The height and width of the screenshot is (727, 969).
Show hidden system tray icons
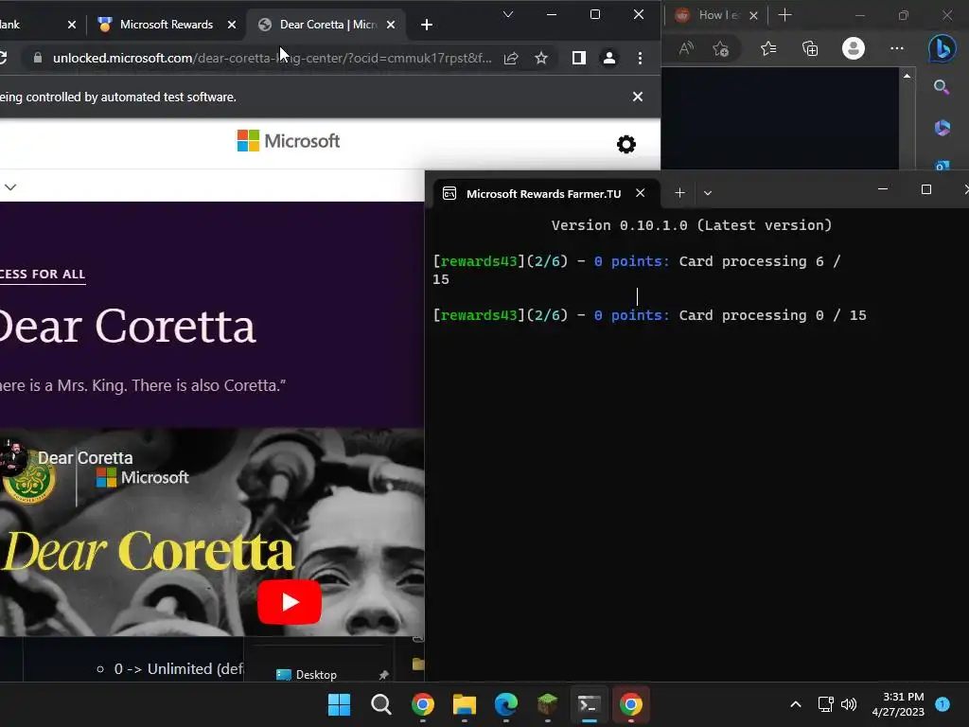coord(796,704)
